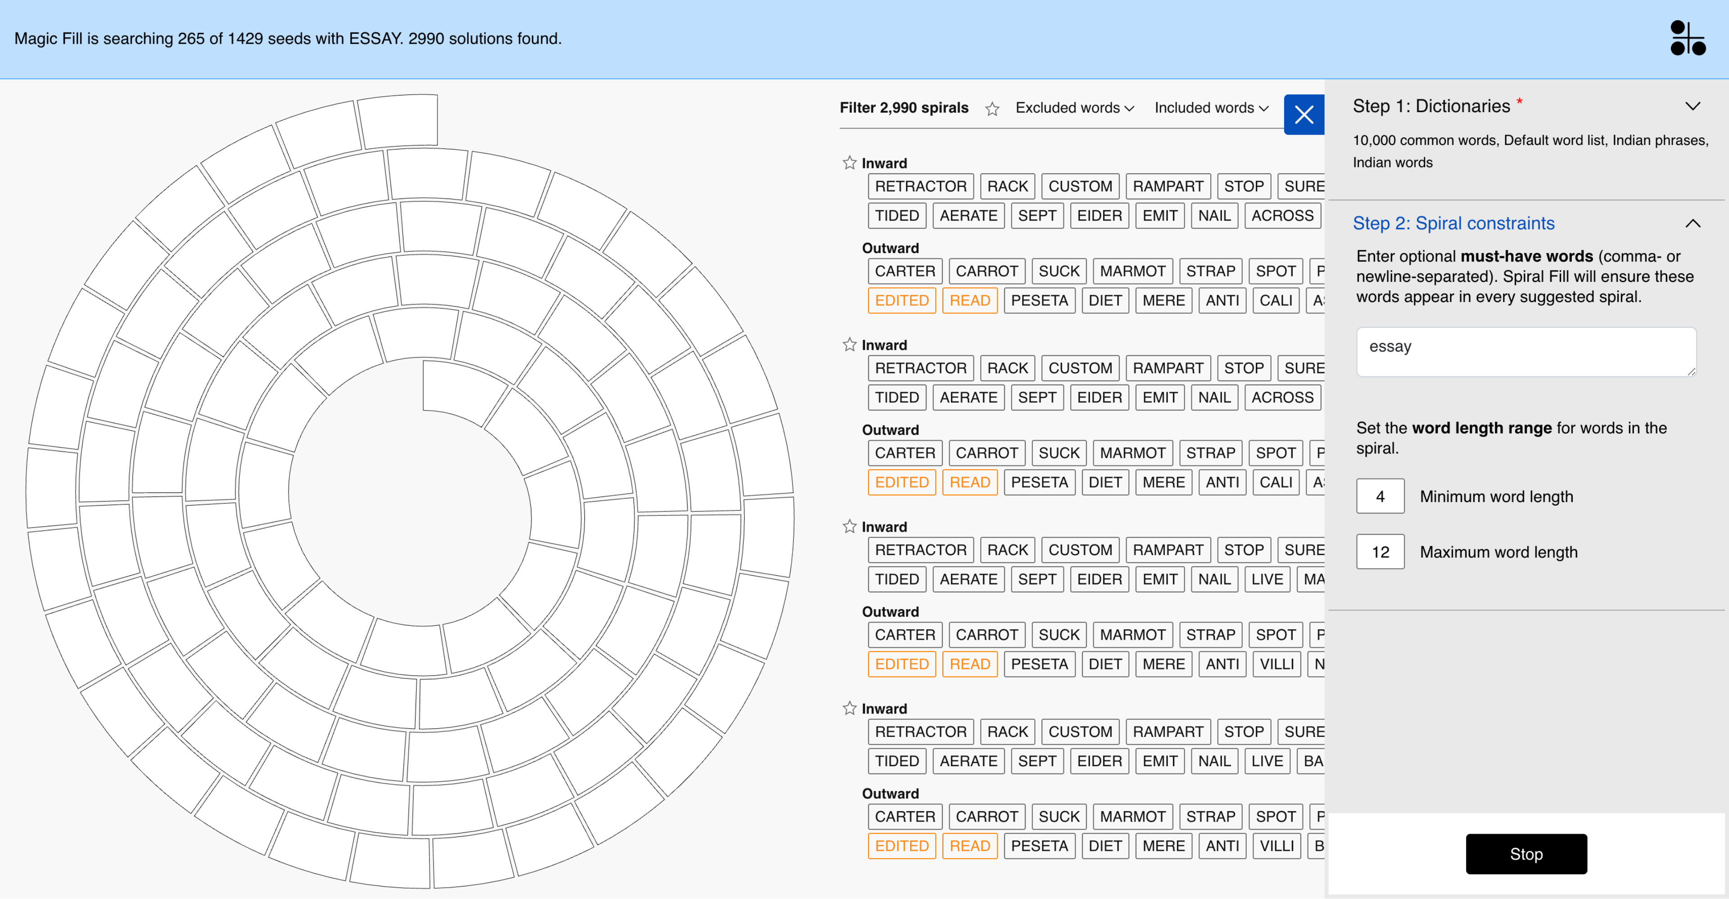Click the Maximum word length field
This screenshot has width=1729, height=899.
point(1380,552)
